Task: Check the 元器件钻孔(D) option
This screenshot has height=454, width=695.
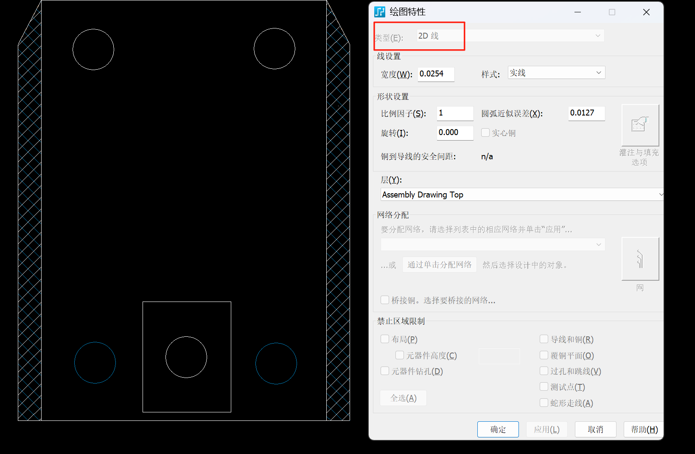Action: (385, 371)
